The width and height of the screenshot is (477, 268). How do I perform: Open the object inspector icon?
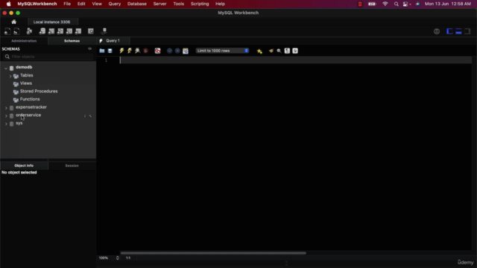(x=29, y=31)
